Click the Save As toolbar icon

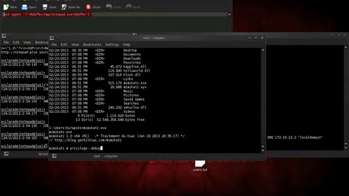point(64,7)
